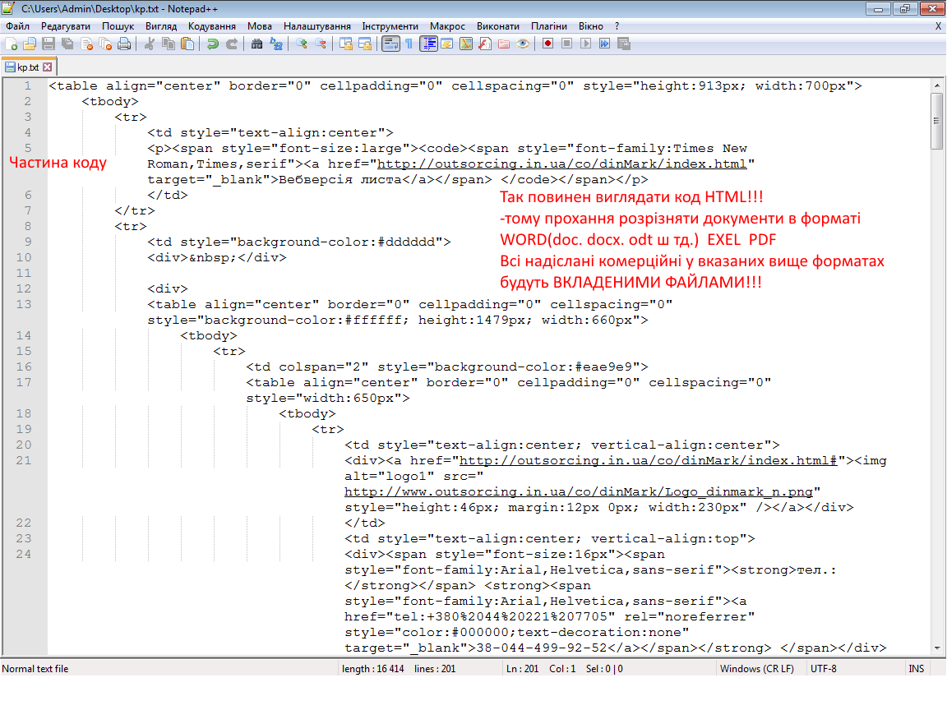The height and width of the screenshot is (710, 947).
Task: Open the Плагіни menu
Action: pos(547,26)
